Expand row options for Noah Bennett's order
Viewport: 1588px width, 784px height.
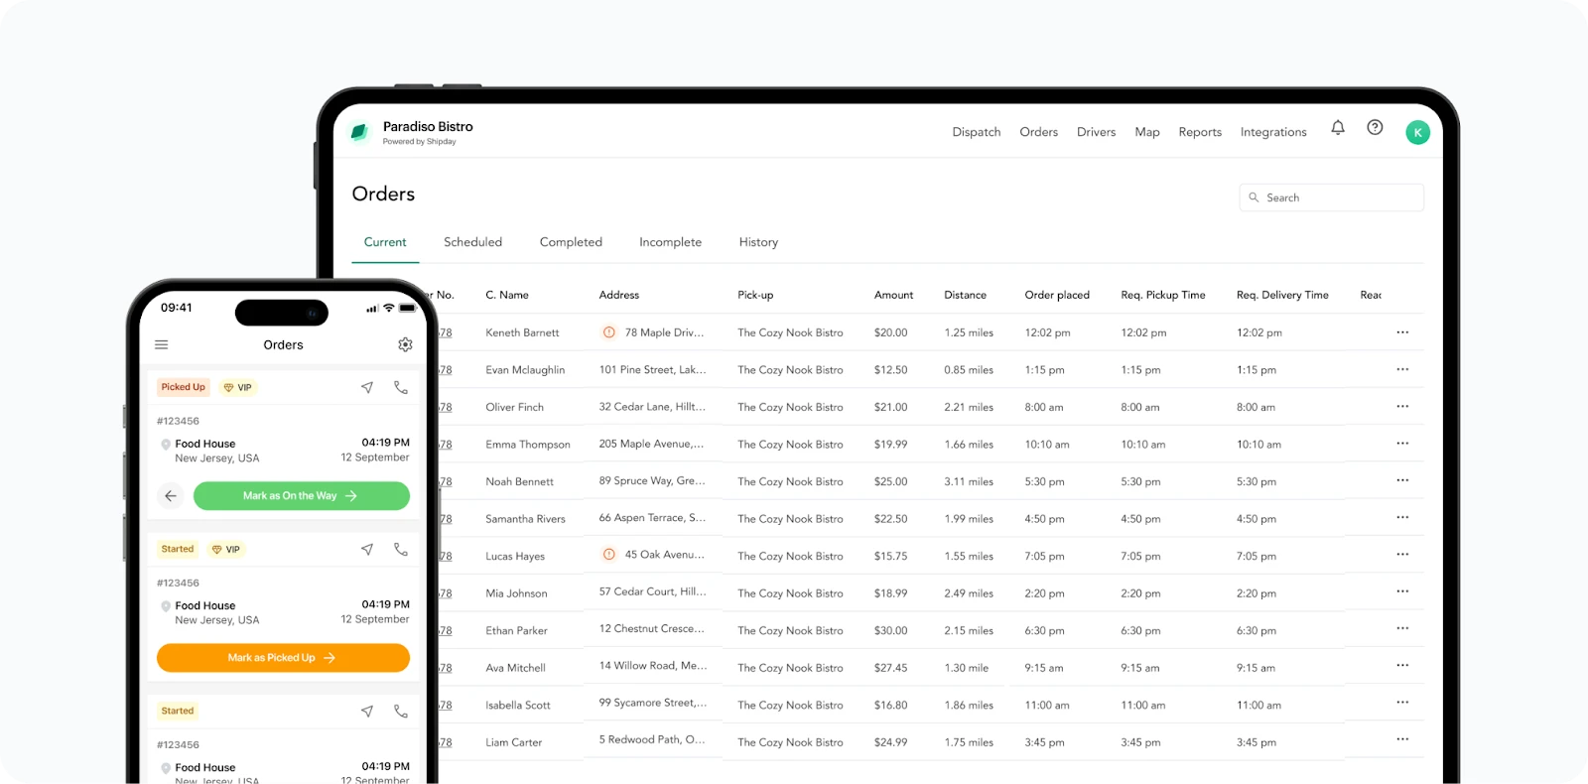1402,480
